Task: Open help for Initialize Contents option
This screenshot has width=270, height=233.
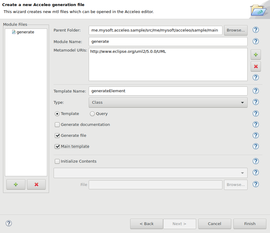Action: click(256, 161)
